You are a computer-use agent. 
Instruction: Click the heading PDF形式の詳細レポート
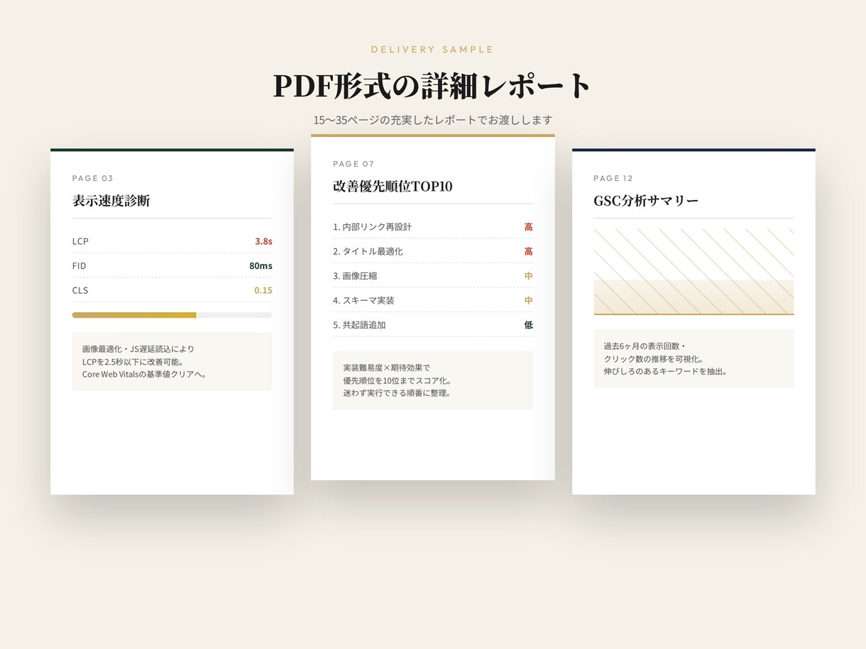click(432, 86)
